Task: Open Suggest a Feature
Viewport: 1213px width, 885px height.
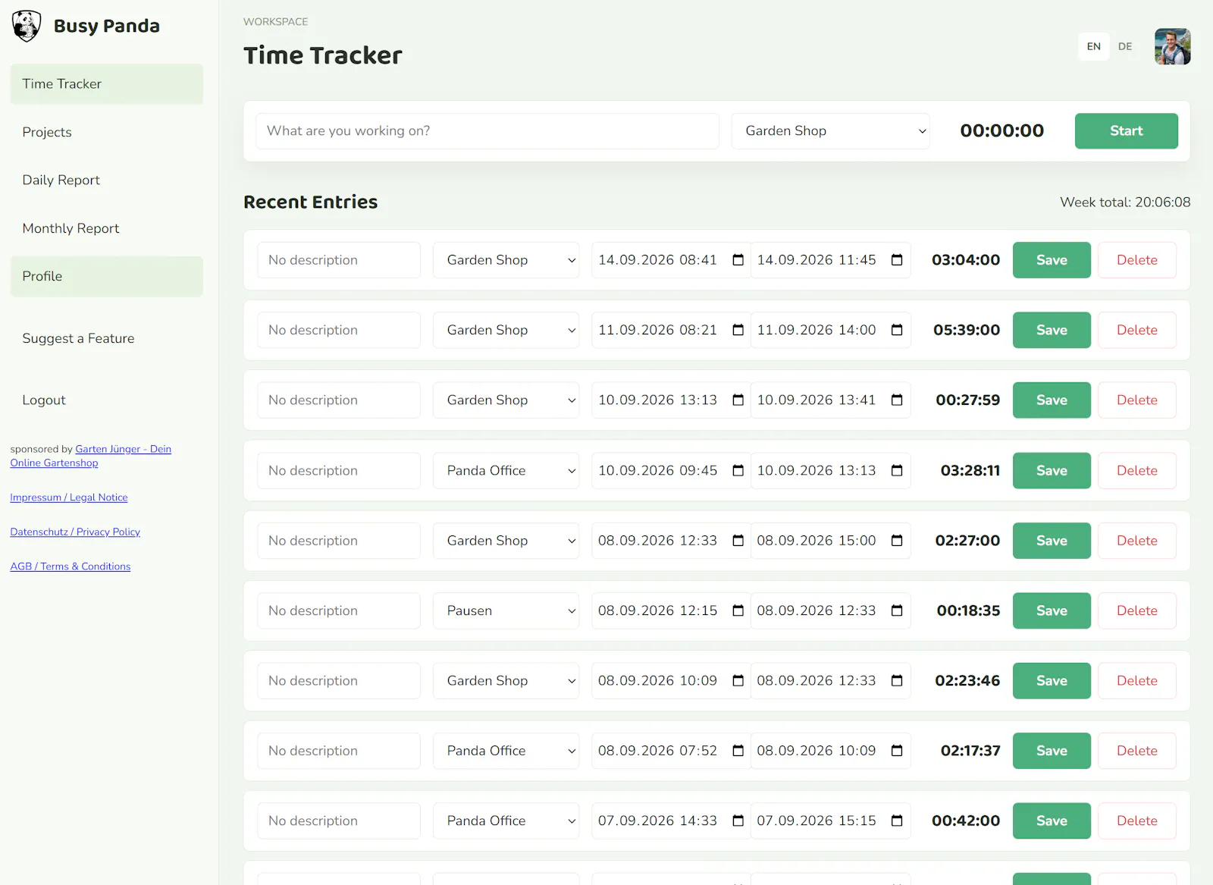Action: [x=107, y=338]
